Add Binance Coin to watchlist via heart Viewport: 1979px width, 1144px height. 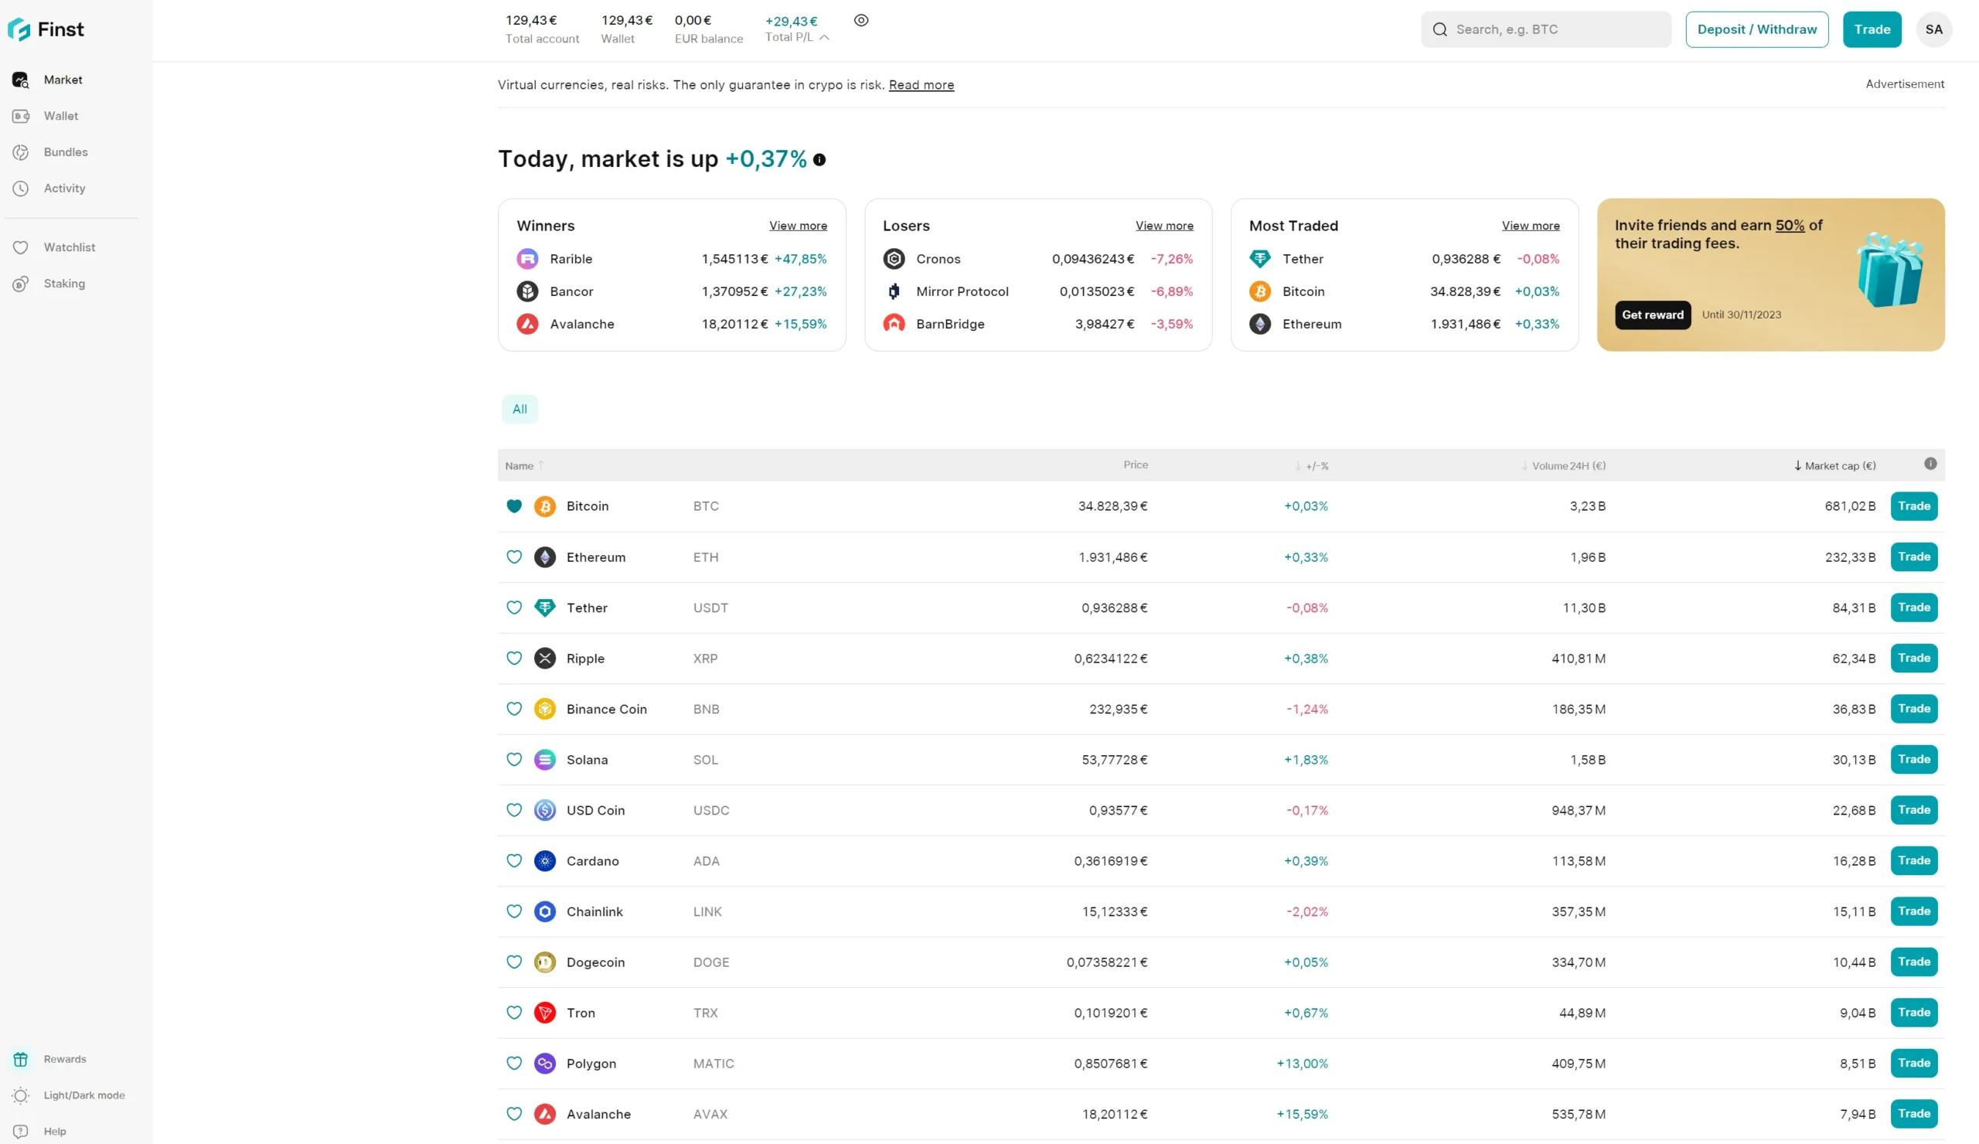(x=513, y=709)
